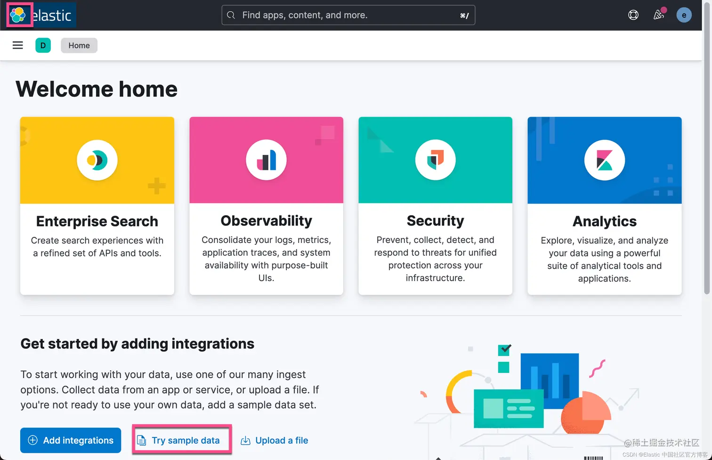Click the plus icon in Add integrations

tap(32, 440)
